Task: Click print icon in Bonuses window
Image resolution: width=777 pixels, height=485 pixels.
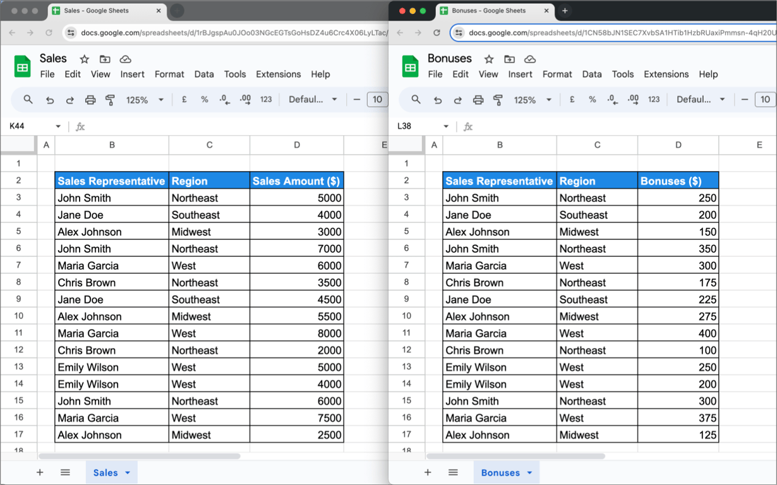Action: coord(478,100)
